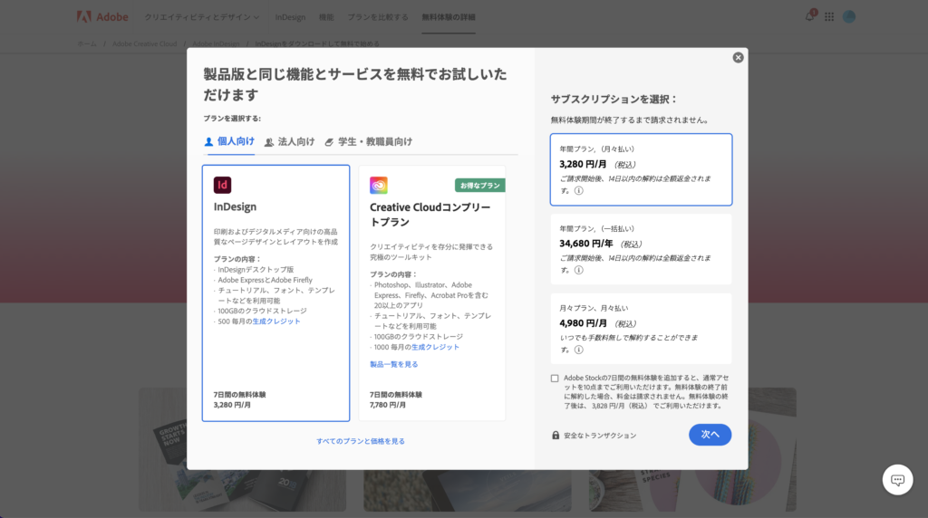This screenshot has height=518, width=928.
Task: Click the person icon for 個人向け
Action: tap(208, 142)
